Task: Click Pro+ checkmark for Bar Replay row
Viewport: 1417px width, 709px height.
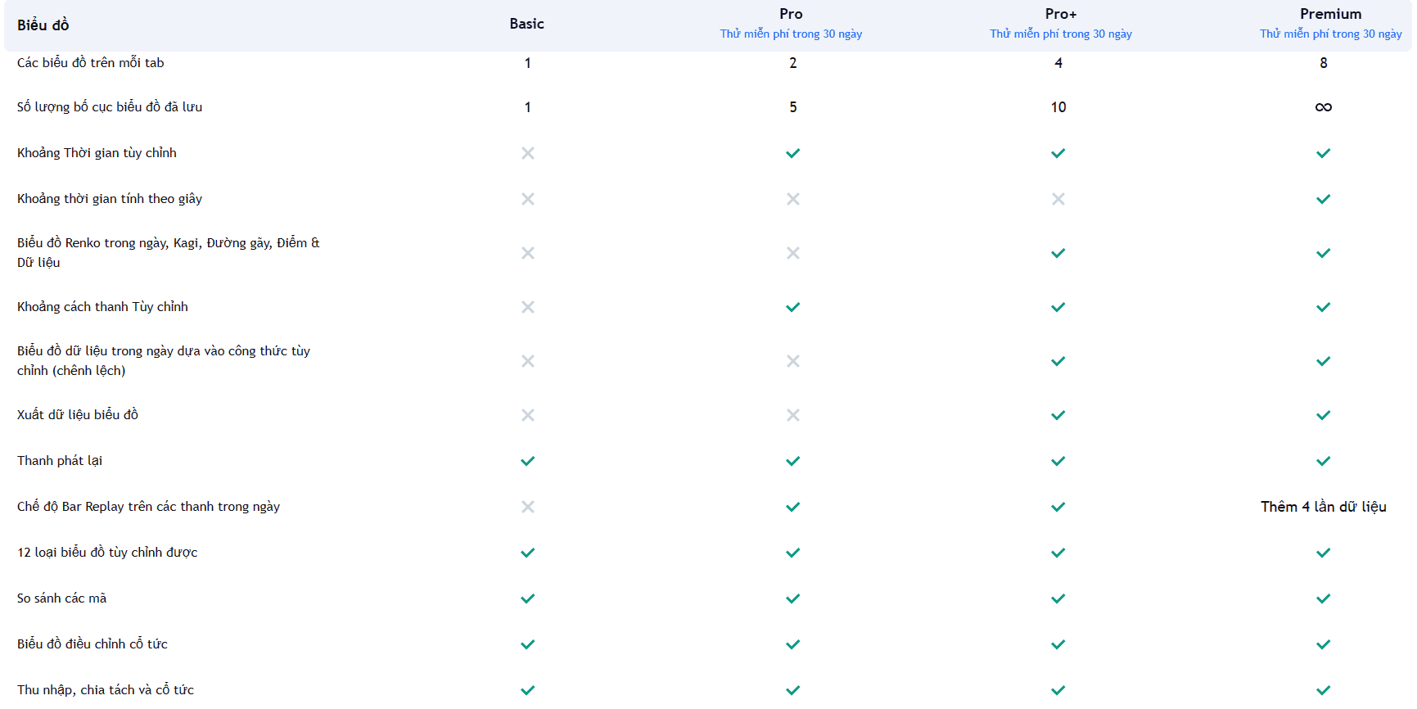Action: click(1058, 507)
